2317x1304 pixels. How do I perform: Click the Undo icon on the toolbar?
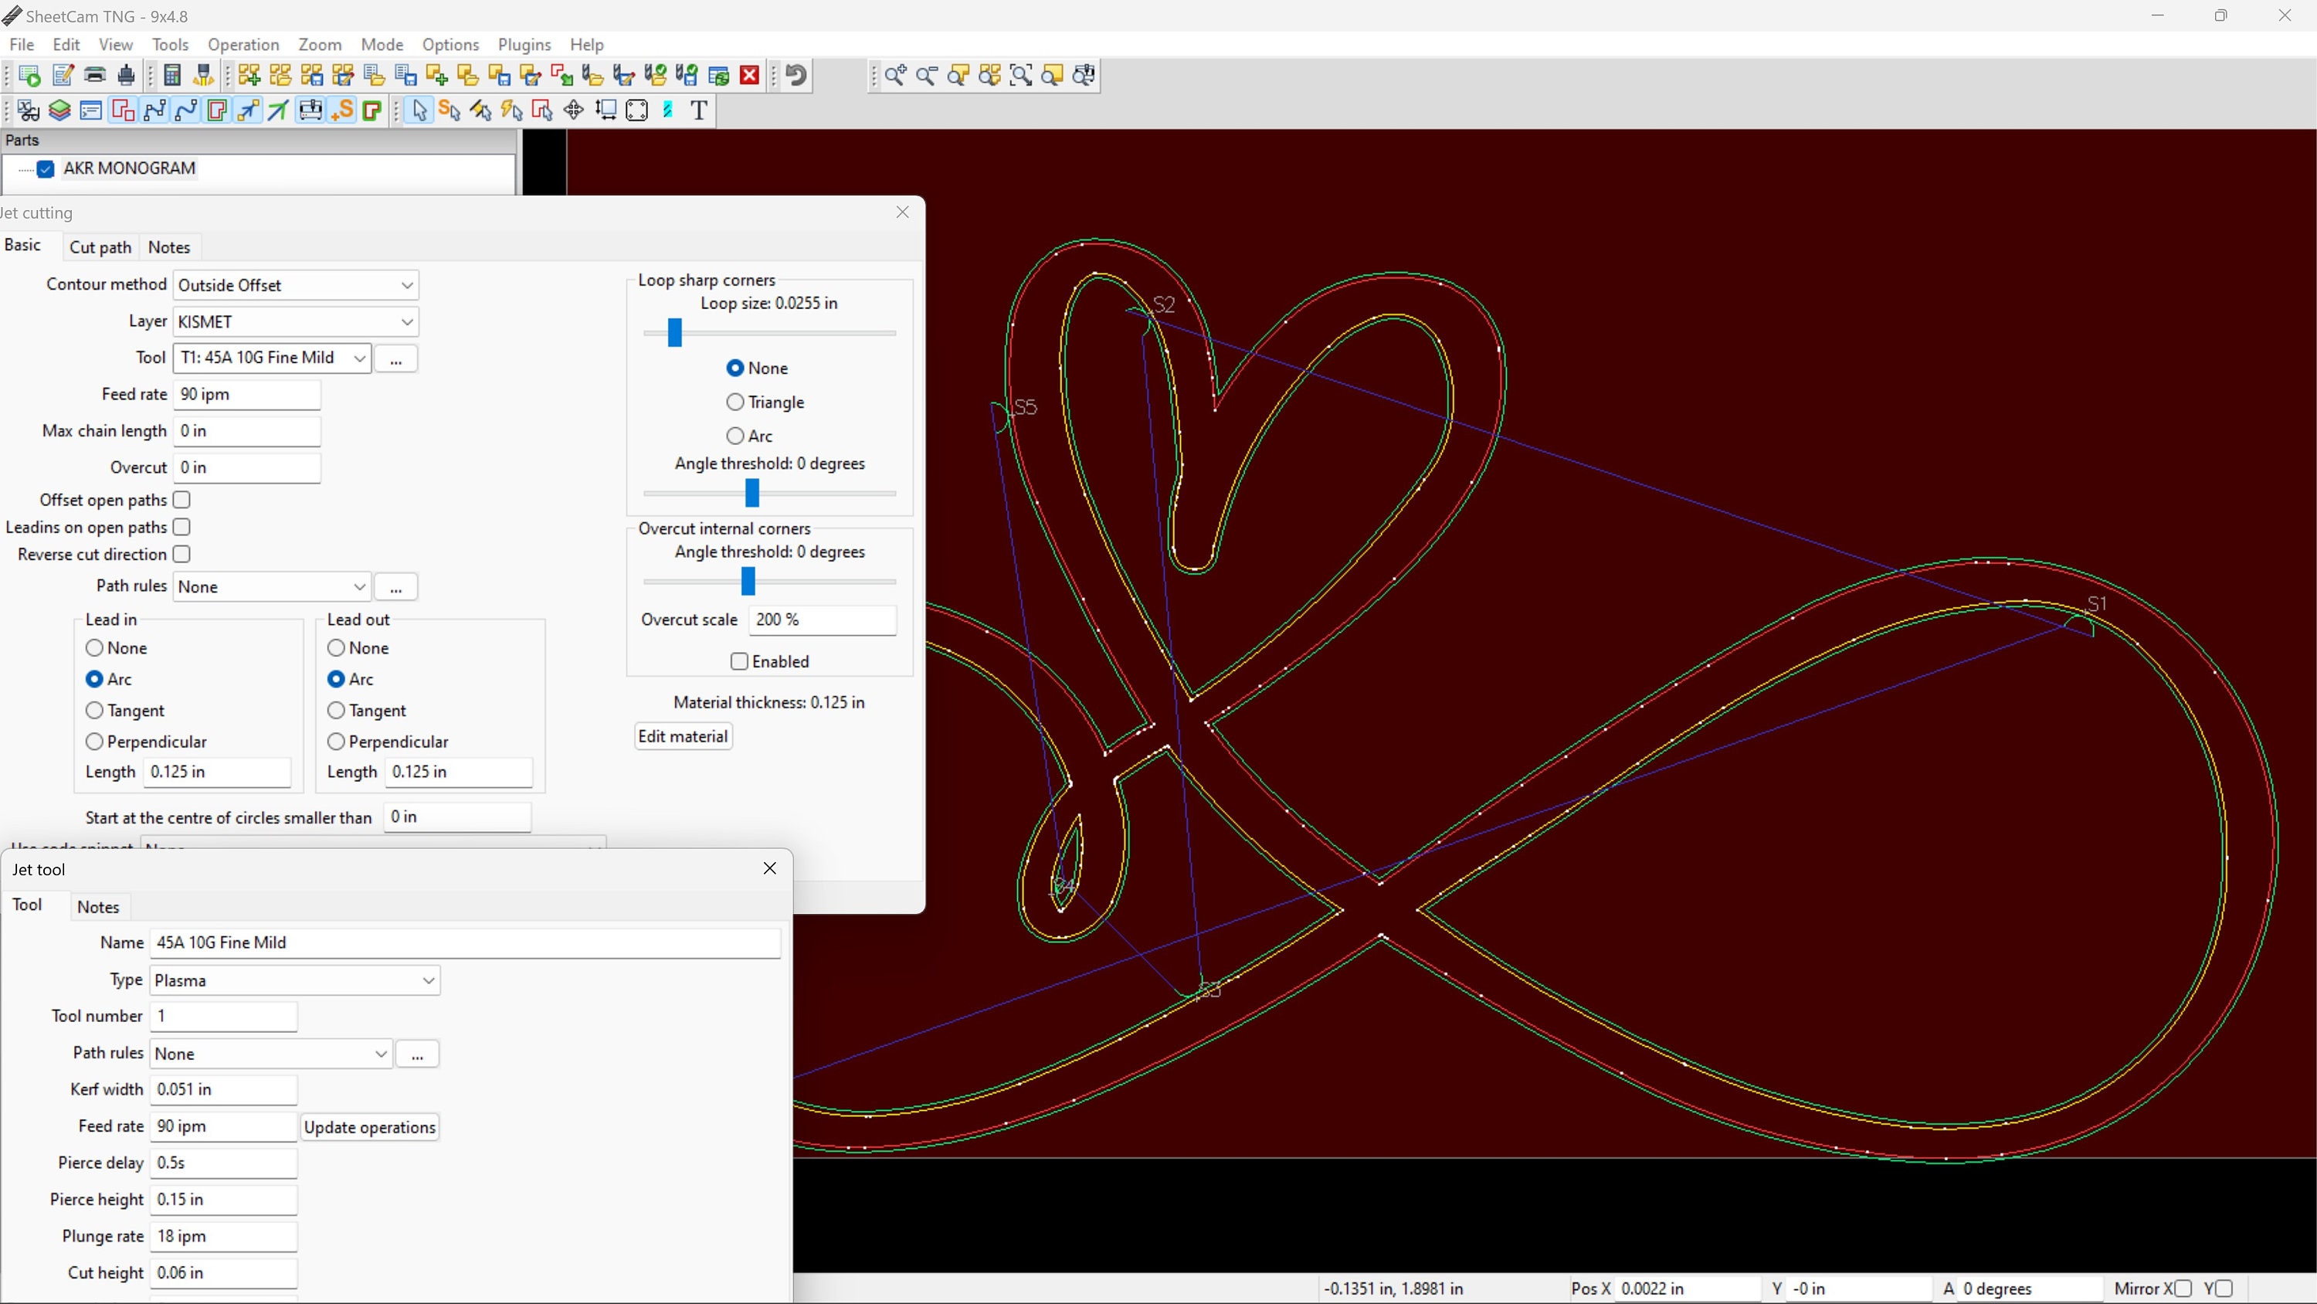pos(796,76)
